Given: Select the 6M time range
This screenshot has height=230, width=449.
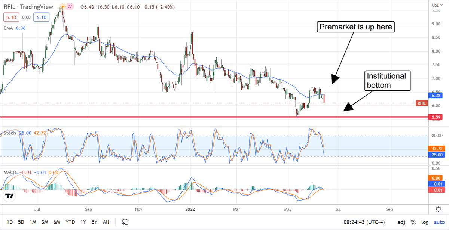Looking at the screenshot, I should click(57, 222).
